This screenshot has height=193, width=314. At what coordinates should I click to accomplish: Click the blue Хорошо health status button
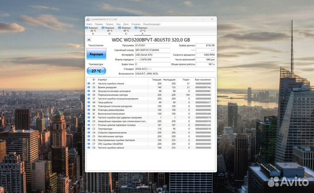(96, 54)
